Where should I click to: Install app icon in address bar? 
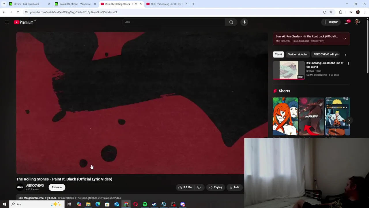(325, 12)
